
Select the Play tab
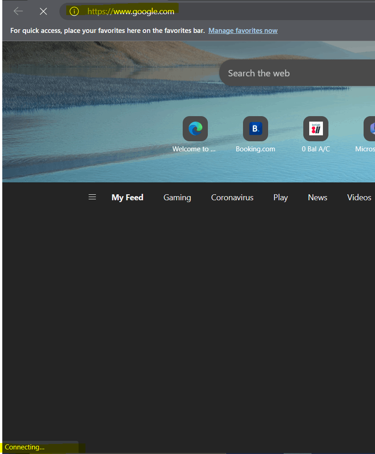coord(280,198)
